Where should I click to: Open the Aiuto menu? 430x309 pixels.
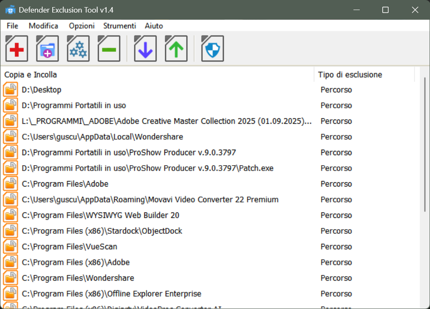tap(154, 26)
